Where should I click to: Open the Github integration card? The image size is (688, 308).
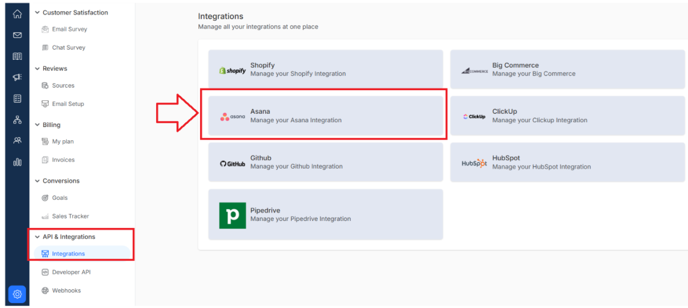(326, 162)
